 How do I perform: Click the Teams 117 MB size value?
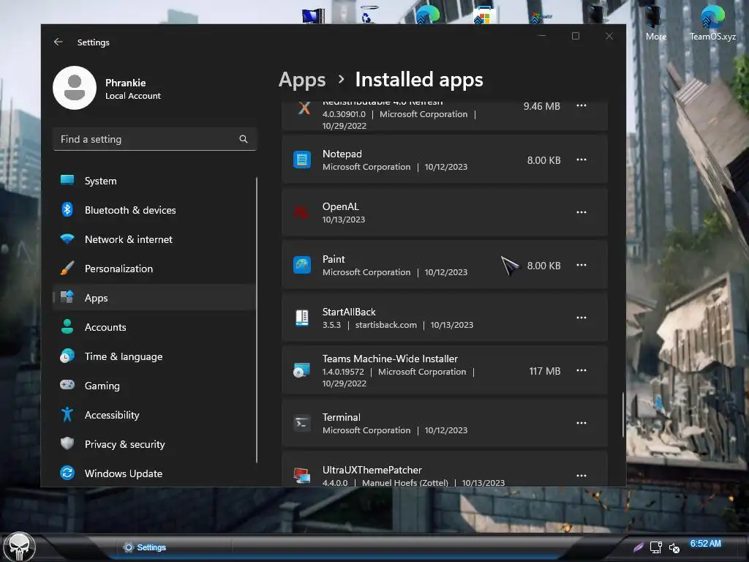[x=544, y=371]
